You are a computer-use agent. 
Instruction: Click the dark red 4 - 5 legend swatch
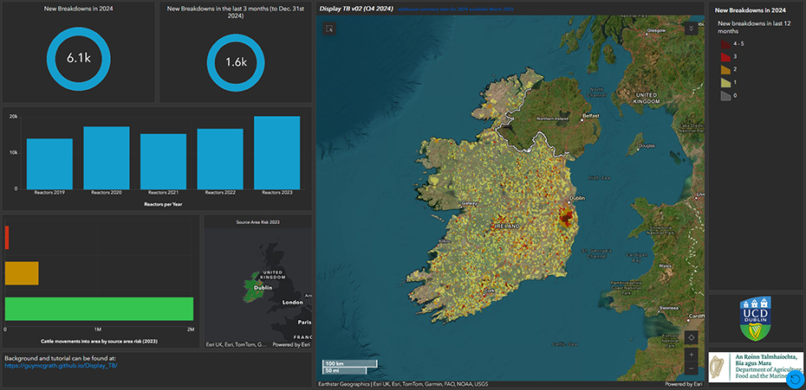point(726,42)
